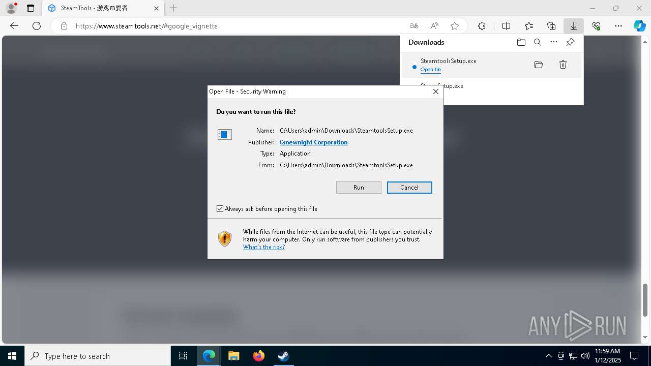Open the Collections icon

click(x=551, y=26)
